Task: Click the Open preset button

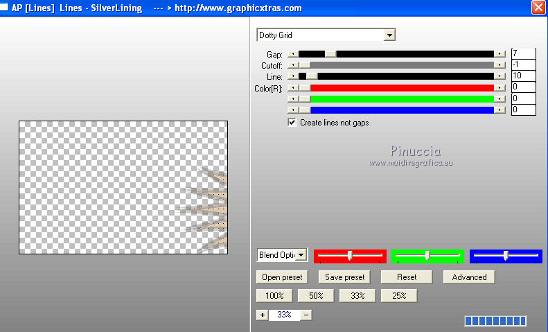Action: tap(282, 277)
